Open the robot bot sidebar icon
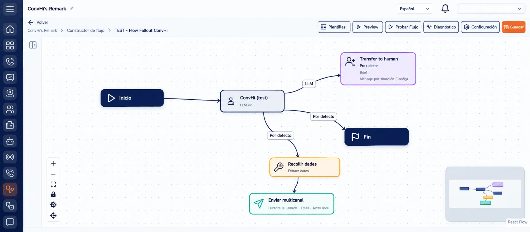This screenshot has width=530, height=232. pyautogui.click(x=10, y=141)
